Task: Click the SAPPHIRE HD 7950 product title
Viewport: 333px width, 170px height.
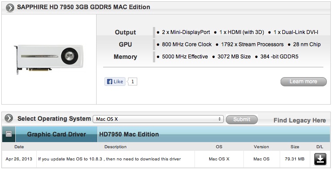Action: click(x=83, y=7)
